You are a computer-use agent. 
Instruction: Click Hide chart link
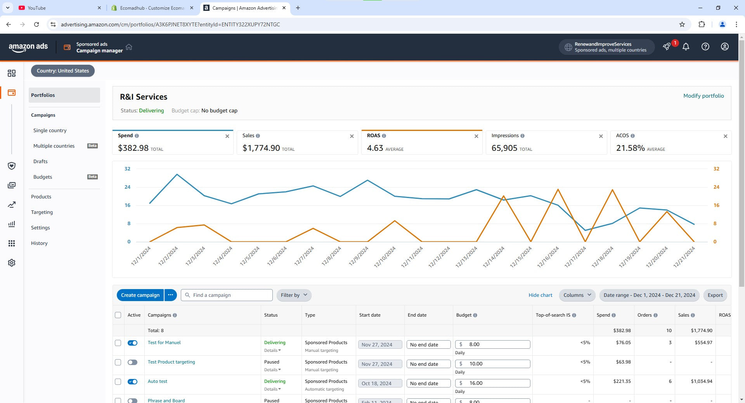540,295
